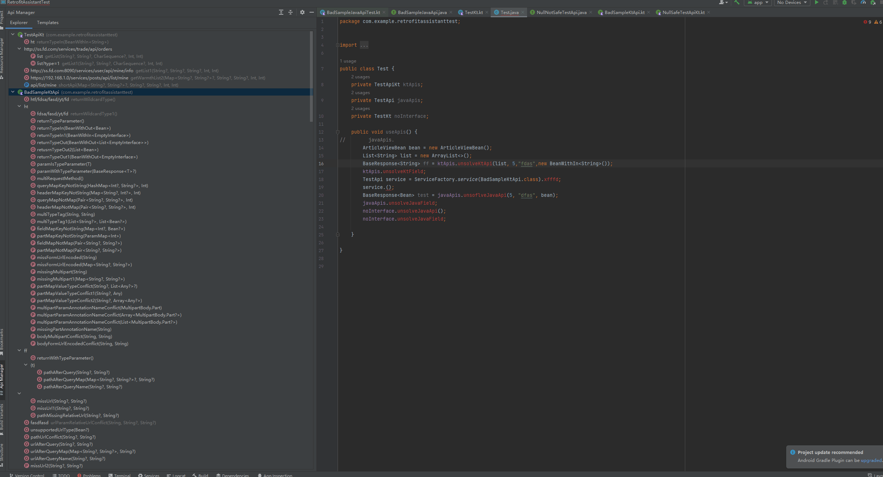Click the Run with Coverage icon
This screenshot has height=477, width=883.
tap(854, 3)
